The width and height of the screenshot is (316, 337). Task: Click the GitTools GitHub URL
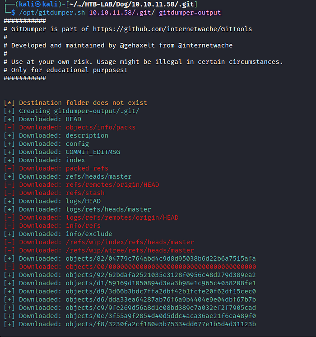pyautogui.click(x=172, y=29)
